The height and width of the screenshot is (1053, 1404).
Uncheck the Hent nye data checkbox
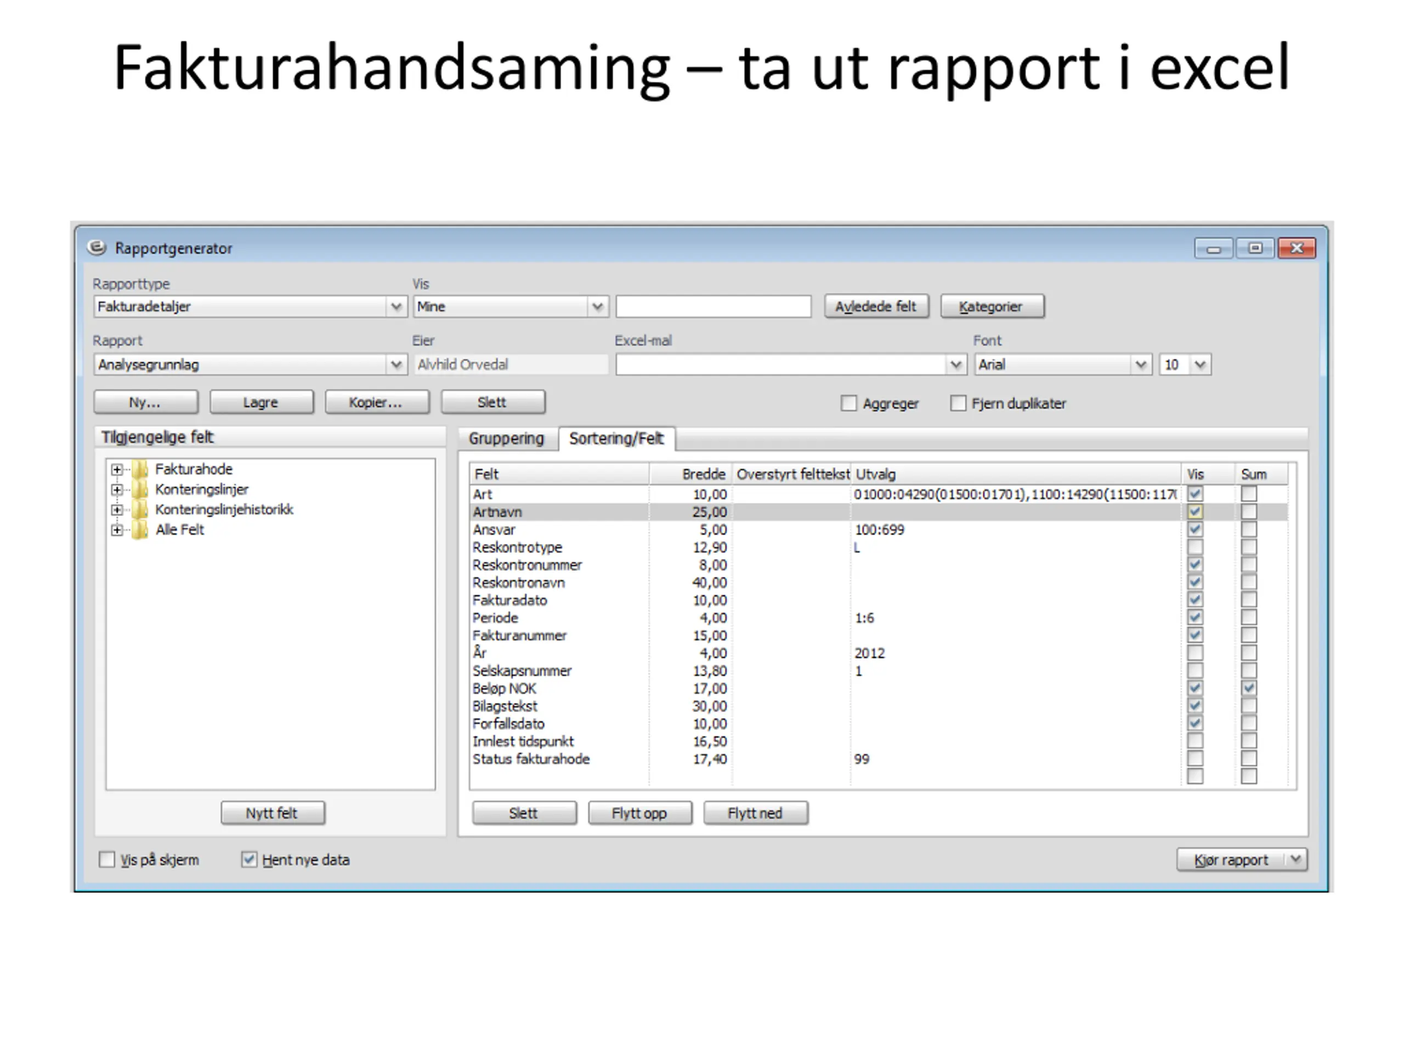249,859
